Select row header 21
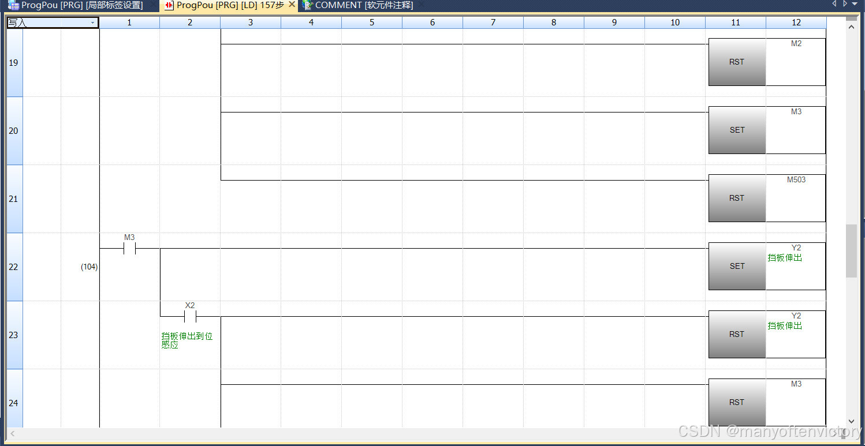This screenshot has width=865, height=446. coord(14,199)
